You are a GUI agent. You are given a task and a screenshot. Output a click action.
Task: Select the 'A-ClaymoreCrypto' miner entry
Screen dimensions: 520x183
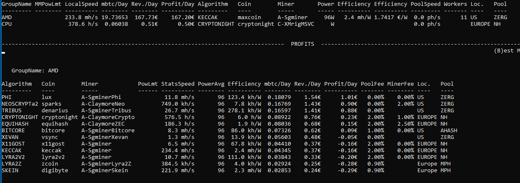(108, 117)
